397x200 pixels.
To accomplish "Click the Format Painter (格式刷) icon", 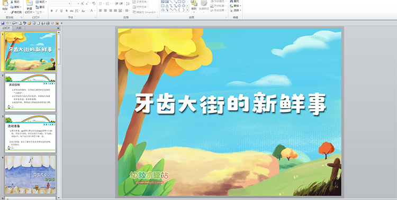I will [x=12, y=12].
